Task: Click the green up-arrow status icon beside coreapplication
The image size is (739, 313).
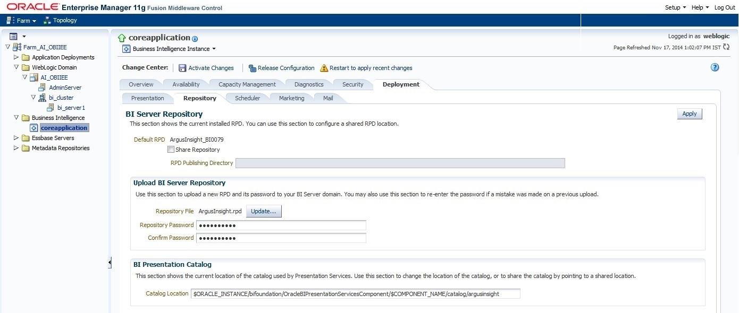Action: [122, 38]
